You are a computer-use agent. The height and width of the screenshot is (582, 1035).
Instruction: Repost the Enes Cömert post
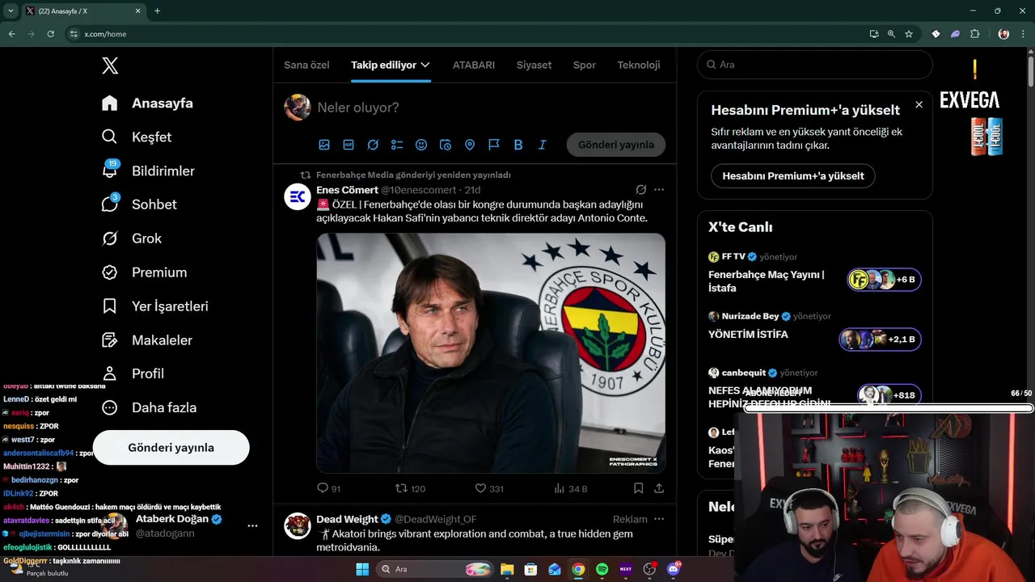pos(410,488)
